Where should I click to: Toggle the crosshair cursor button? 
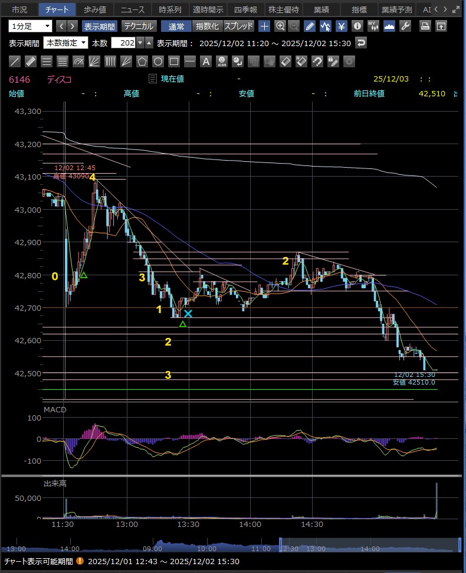click(x=264, y=26)
